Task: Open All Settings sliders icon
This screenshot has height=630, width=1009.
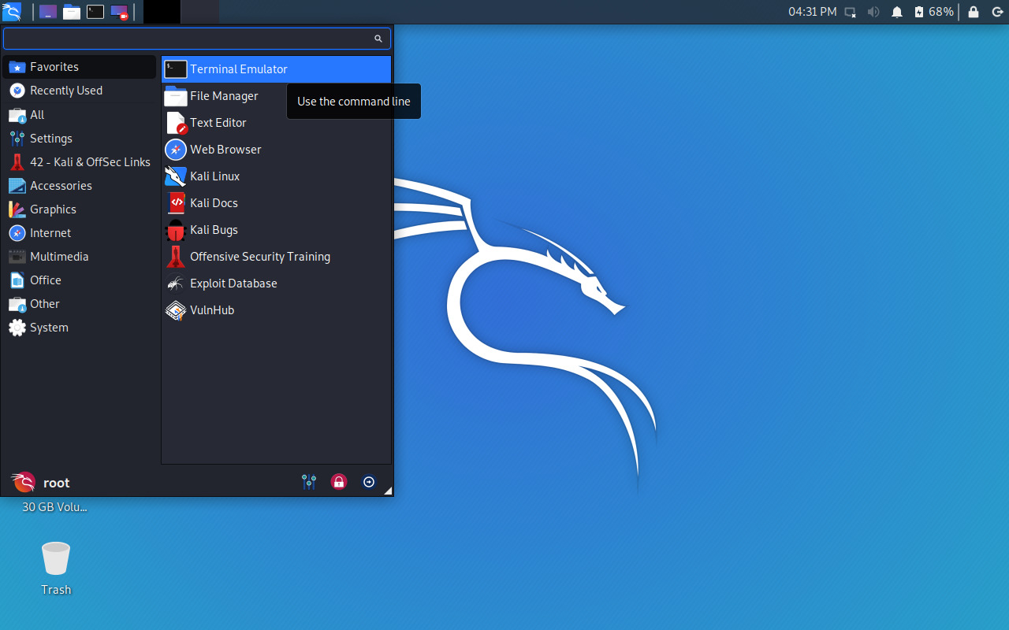Action: pyautogui.click(x=308, y=481)
